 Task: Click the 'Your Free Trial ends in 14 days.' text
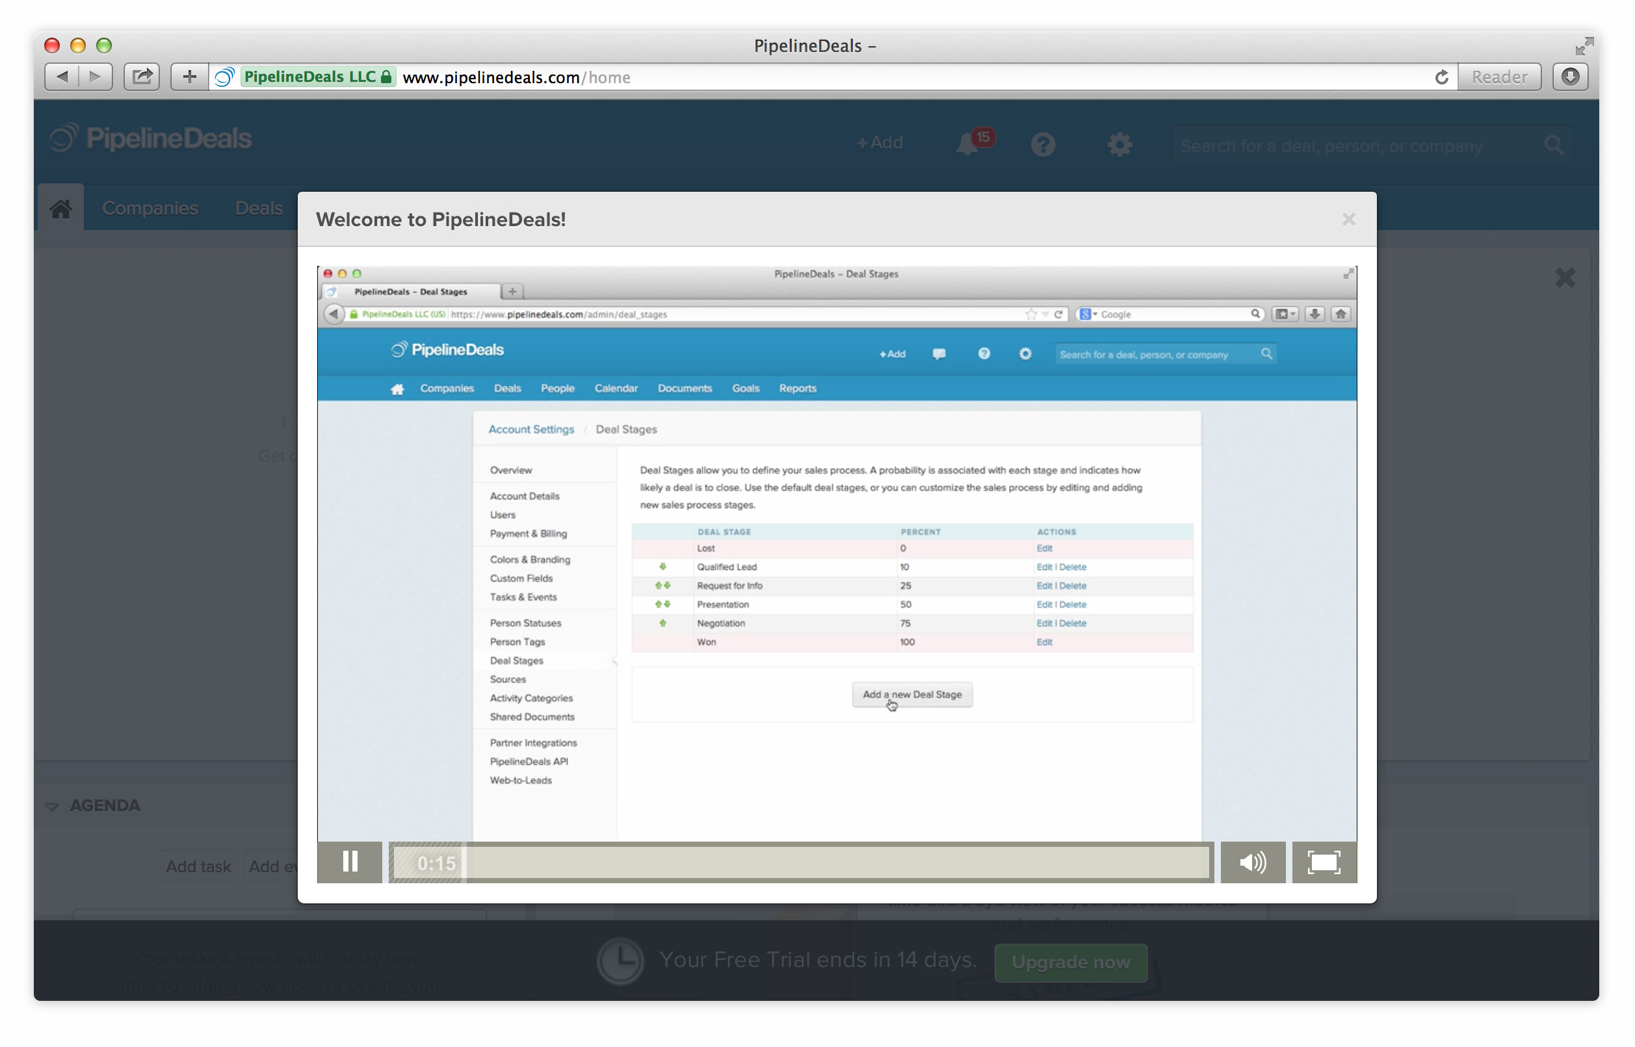818,960
